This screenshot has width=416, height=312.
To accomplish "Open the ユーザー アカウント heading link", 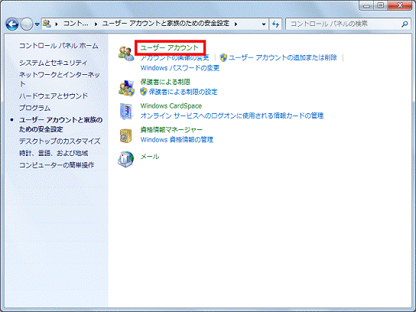I will pyautogui.click(x=170, y=47).
